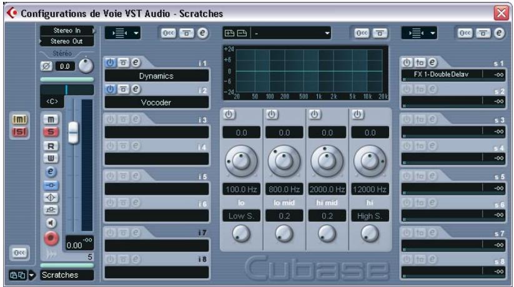
Task: Click global mute all 'm' indicator
Action: pyautogui.click(x=19, y=120)
